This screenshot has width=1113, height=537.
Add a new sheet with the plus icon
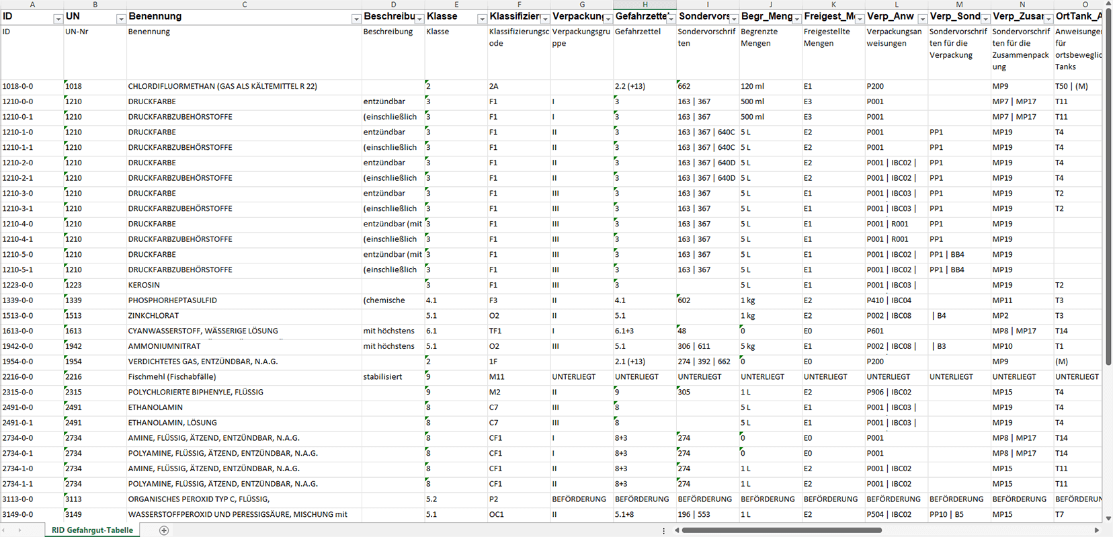click(164, 530)
